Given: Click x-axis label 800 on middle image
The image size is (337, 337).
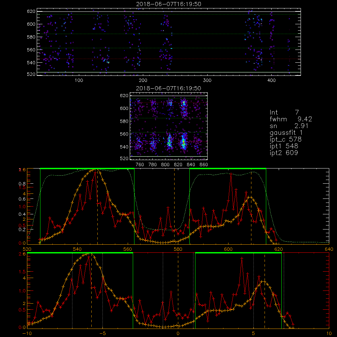Looking at the screenshot, I should 165,165.
